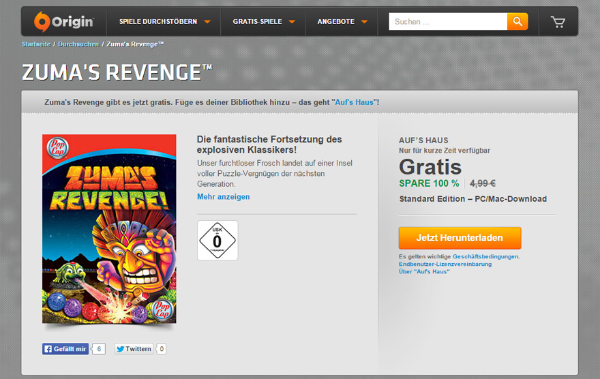This screenshot has width=600, height=379.
Task: Click the Origin logo
Action: click(63, 21)
